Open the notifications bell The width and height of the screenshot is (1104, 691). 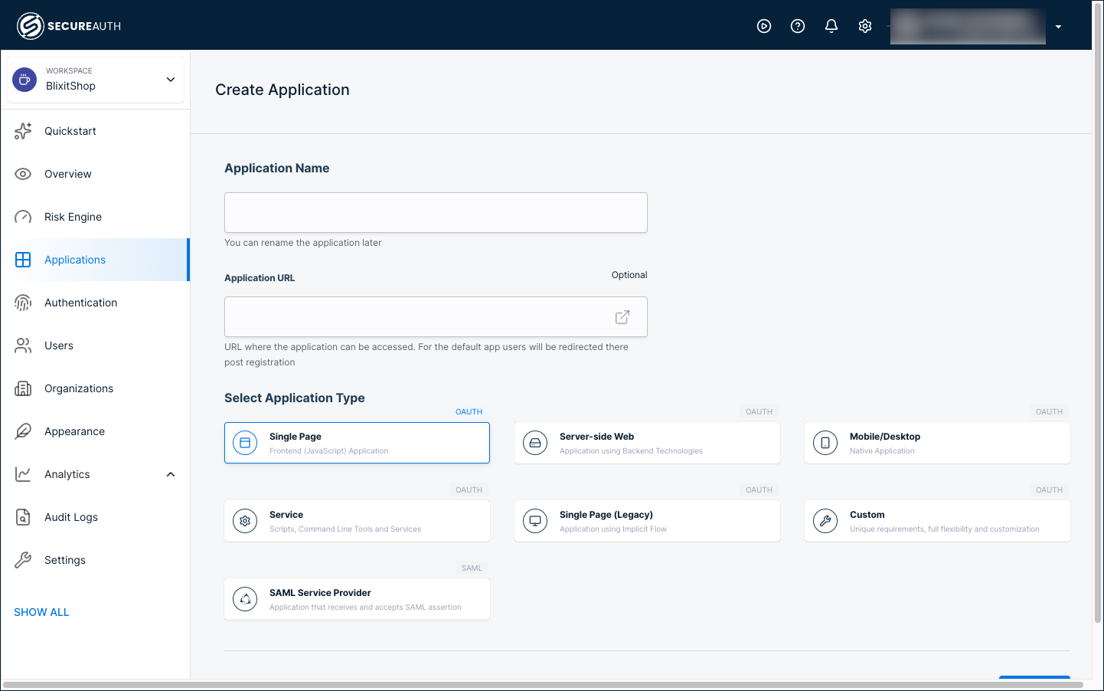(x=831, y=26)
